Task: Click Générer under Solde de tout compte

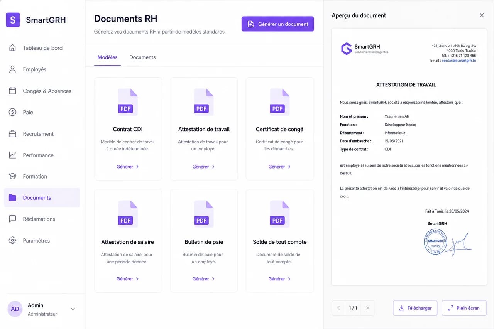Action: click(x=279, y=278)
